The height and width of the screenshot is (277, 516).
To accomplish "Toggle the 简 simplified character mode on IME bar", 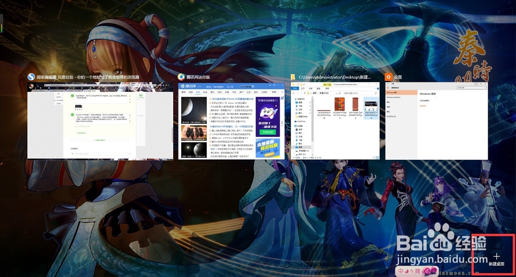I will click(x=417, y=271).
